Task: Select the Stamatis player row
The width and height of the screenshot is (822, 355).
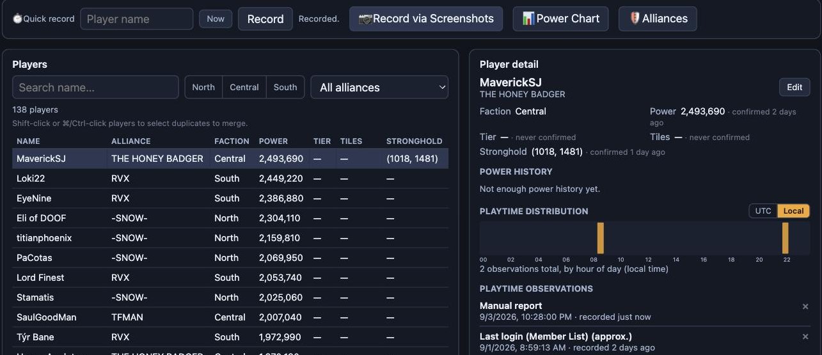Action: pyautogui.click(x=230, y=297)
